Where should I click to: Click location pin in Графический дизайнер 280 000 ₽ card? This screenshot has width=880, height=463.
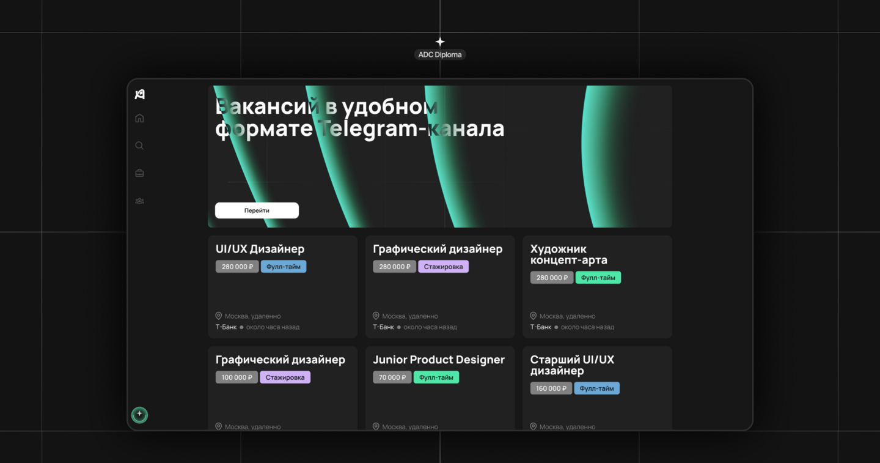click(376, 316)
